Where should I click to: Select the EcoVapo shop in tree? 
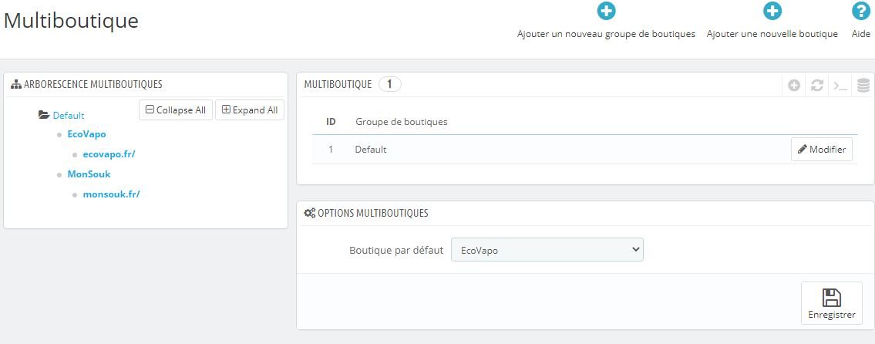tap(86, 134)
